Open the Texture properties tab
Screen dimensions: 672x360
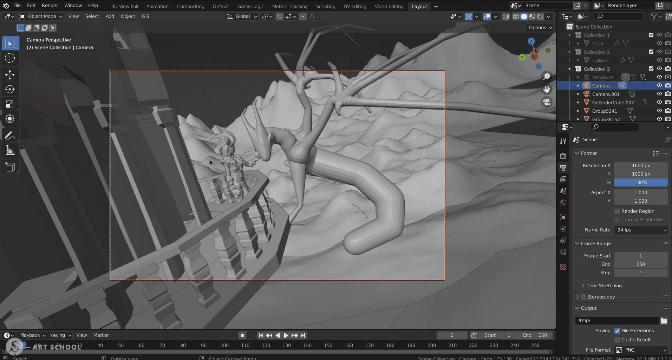coord(563,267)
